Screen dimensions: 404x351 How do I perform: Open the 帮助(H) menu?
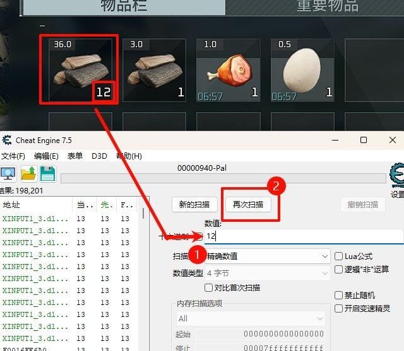point(129,156)
